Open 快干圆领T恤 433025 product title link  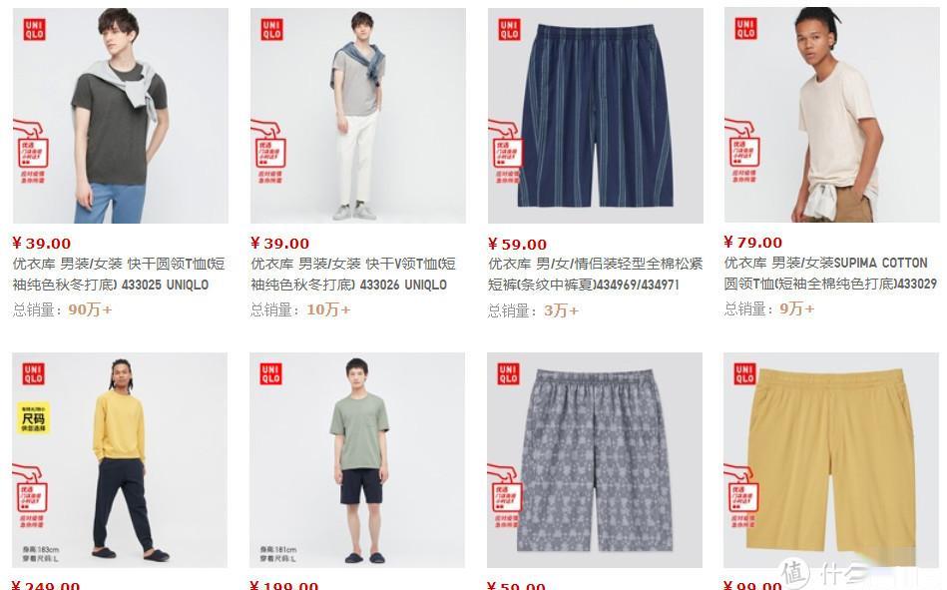click(x=119, y=274)
